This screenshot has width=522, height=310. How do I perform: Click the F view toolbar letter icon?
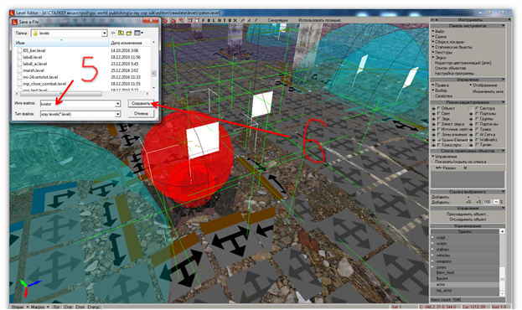point(204,20)
